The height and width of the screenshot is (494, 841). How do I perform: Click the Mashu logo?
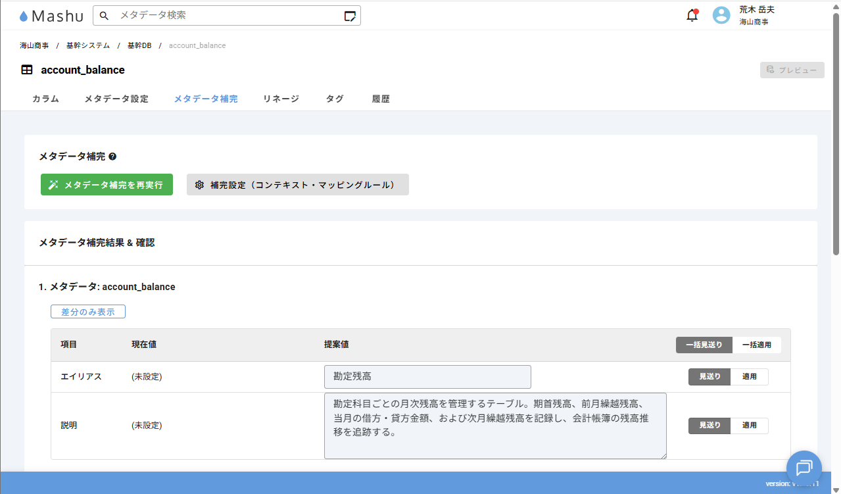pos(51,16)
